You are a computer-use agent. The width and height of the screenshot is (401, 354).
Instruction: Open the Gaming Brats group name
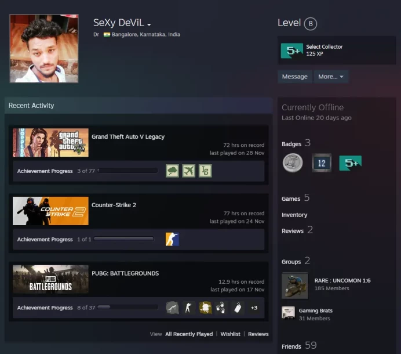point(316,310)
